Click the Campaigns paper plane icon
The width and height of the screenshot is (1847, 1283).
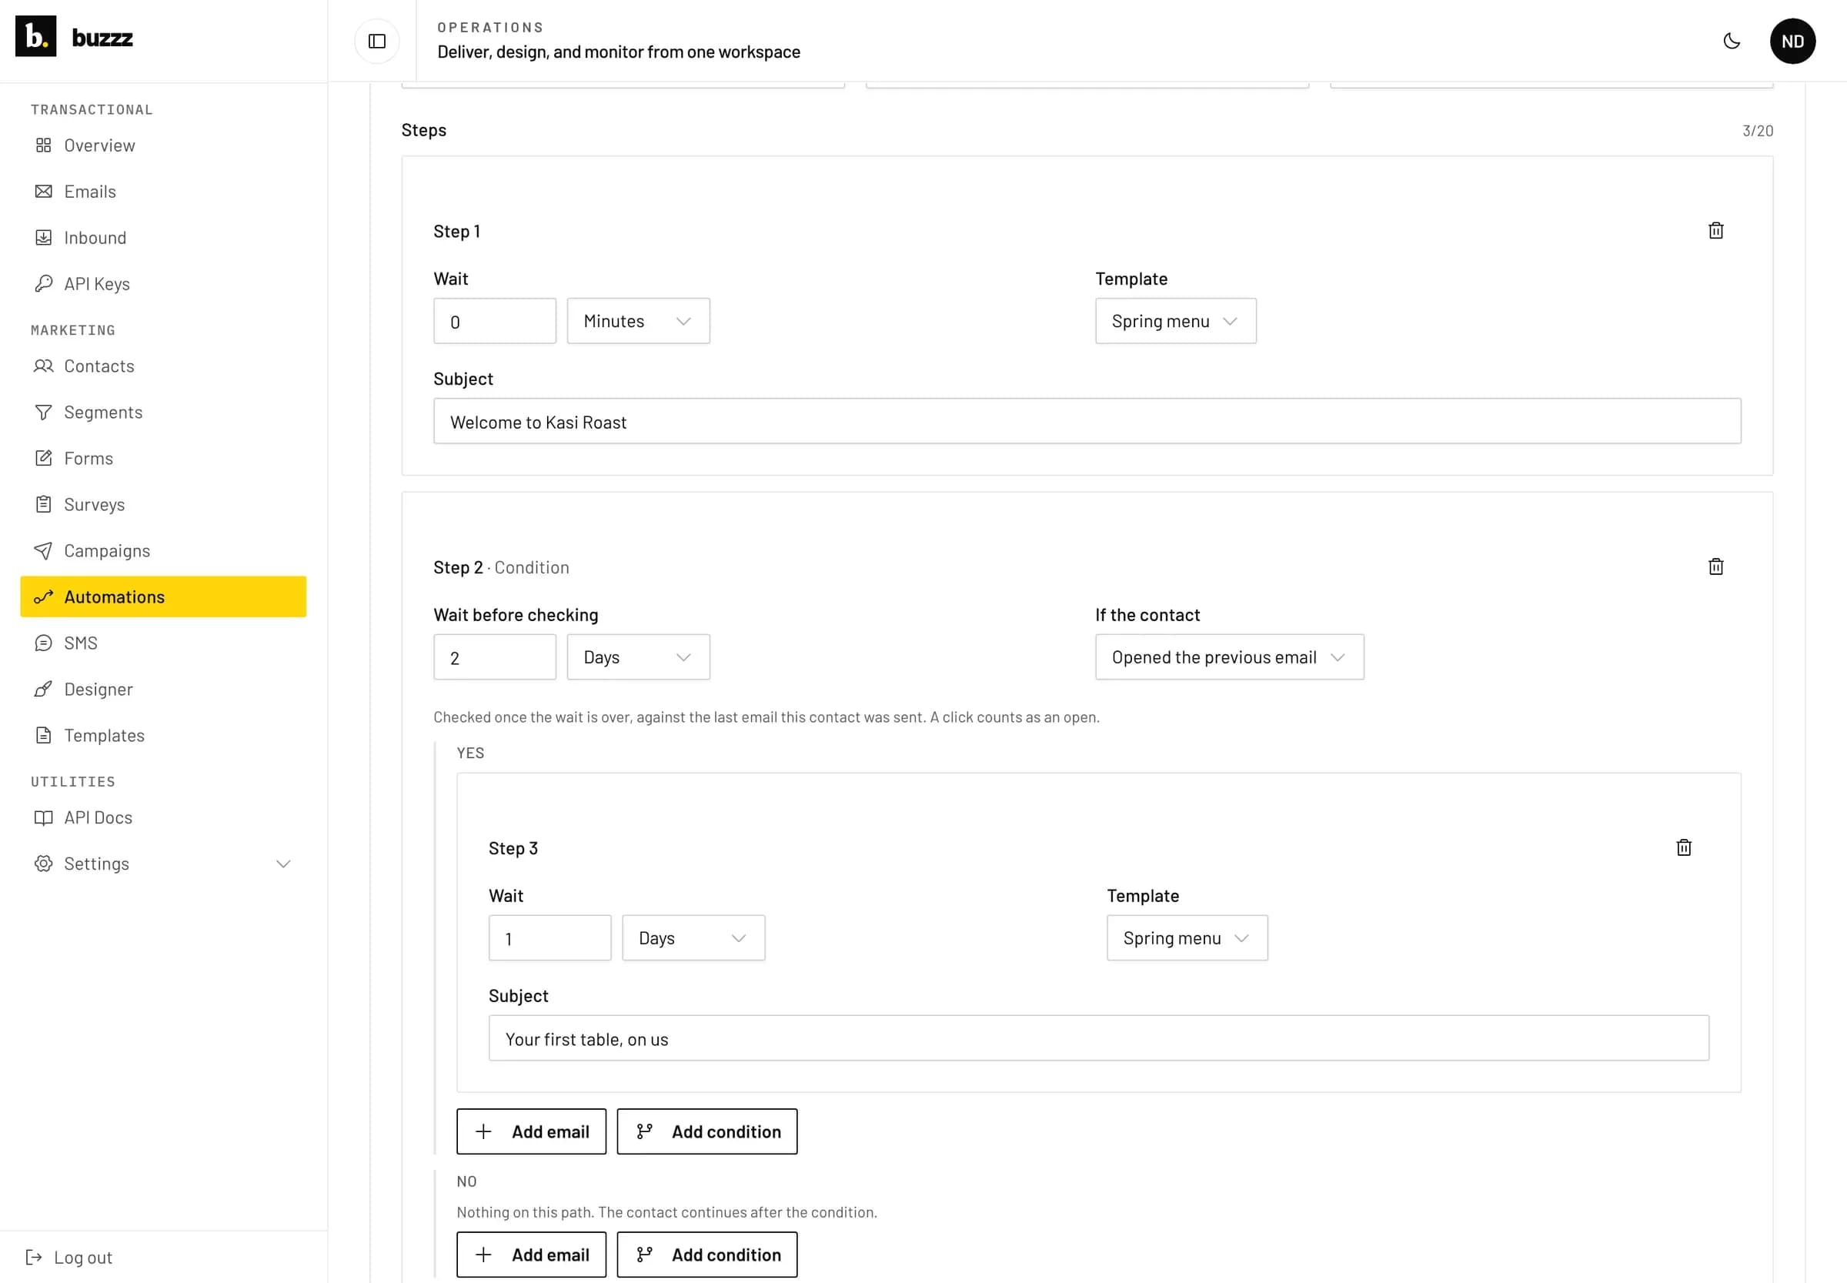point(43,550)
